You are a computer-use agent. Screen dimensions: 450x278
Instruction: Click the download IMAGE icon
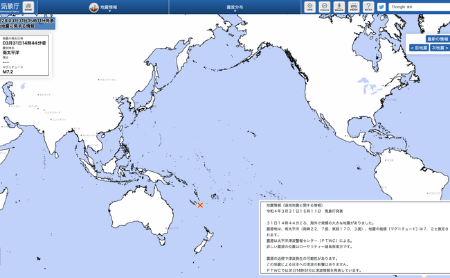339,8
